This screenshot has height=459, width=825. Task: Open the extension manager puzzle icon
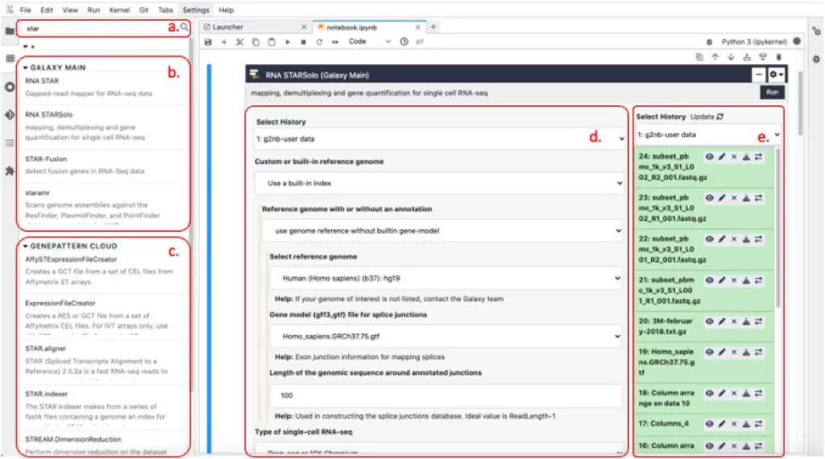(10, 171)
